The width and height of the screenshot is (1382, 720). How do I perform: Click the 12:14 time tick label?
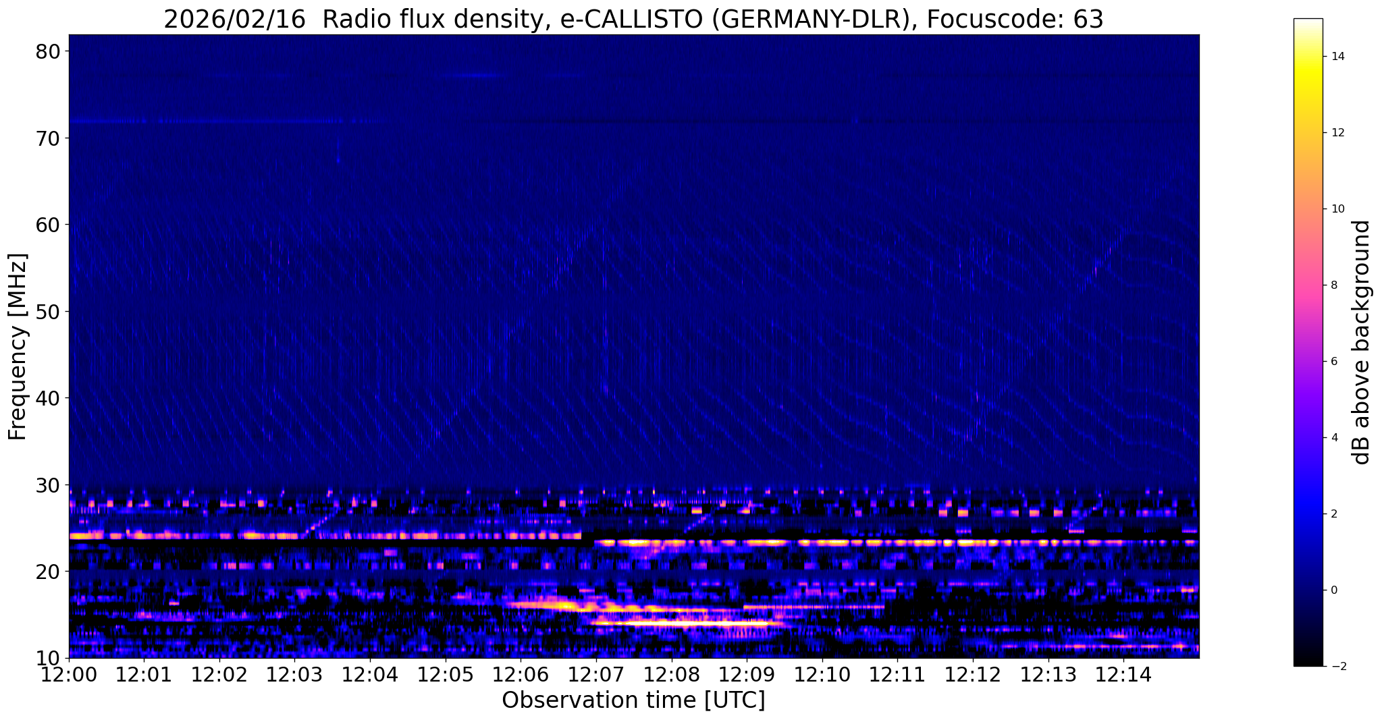coord(1123,674)
